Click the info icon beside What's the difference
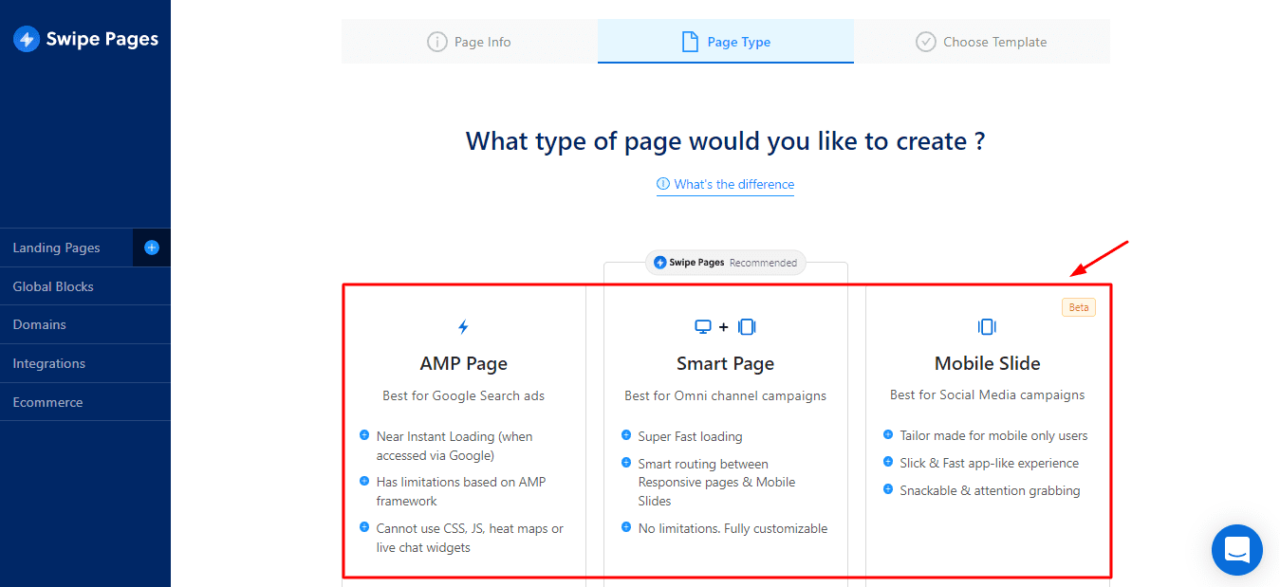This screenshot has height=587, width=1280. click(663, 184)
